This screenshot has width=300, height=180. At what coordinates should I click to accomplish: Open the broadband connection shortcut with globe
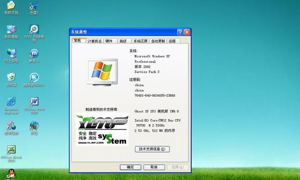coord(11,128)
